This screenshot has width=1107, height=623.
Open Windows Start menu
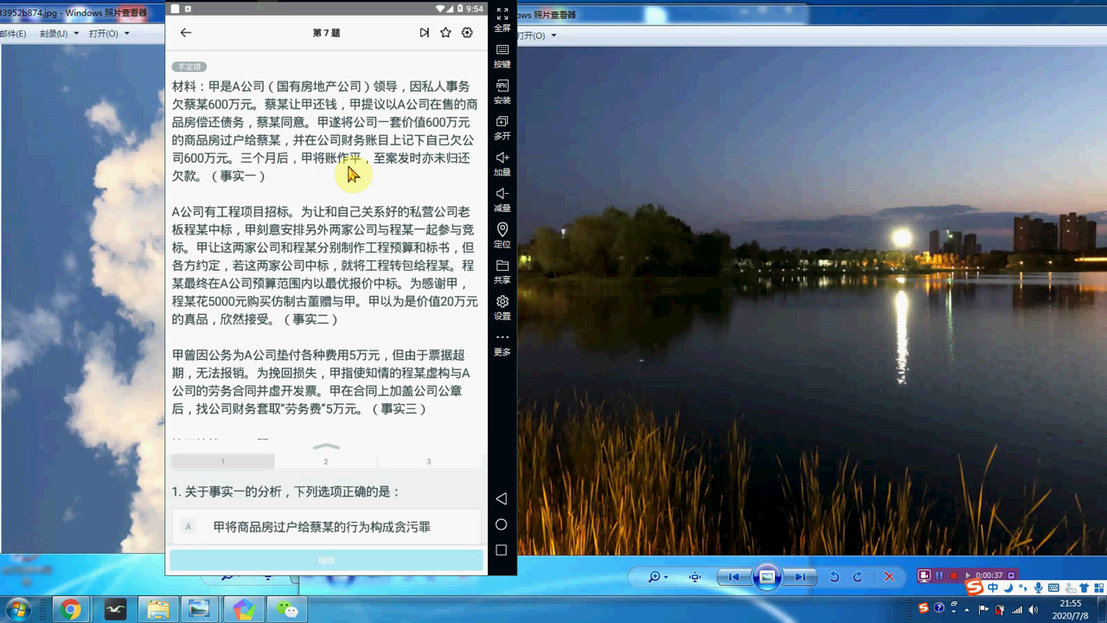pos(17,609)
